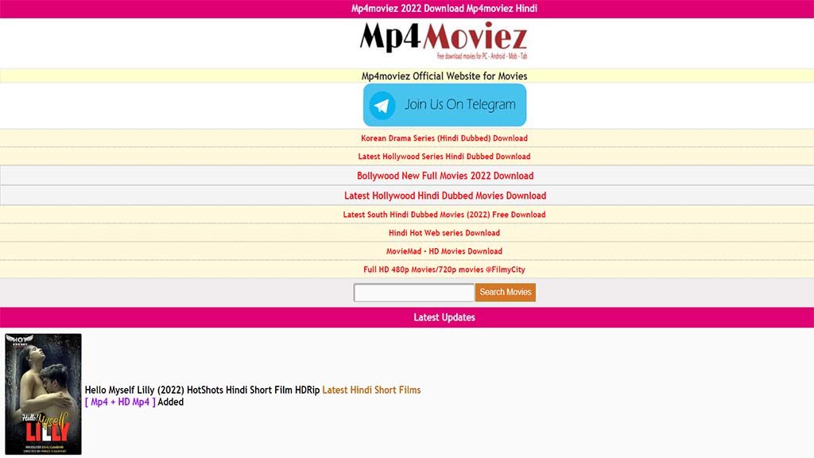Click the Mp4Moviez logo image

click(x=444, y=41)
